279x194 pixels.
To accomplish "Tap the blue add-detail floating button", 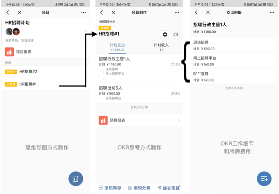I will coord(264,179).
